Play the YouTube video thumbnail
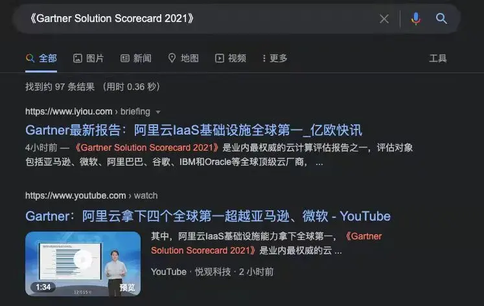This screenshot has width=484, height=306. click(83, 264)
